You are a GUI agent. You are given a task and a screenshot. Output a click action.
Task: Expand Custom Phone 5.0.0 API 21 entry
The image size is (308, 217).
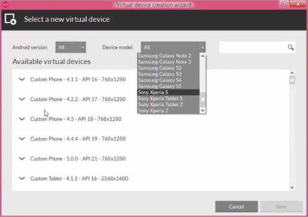pyautogui.click(x=22, y=158)
